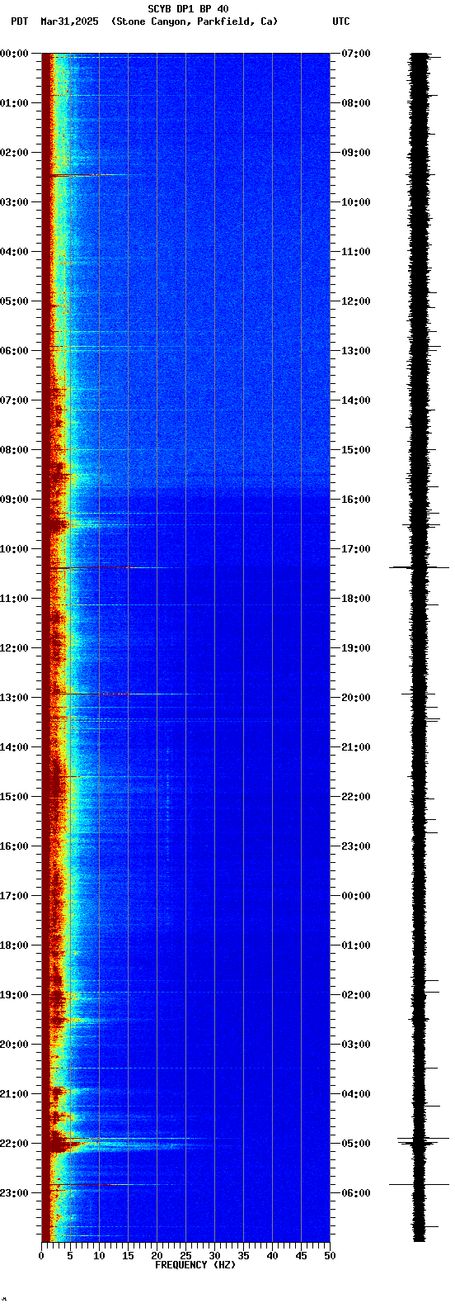Click the UTC '10:00' time label
Screen dimensions: 455x1308
356,202
